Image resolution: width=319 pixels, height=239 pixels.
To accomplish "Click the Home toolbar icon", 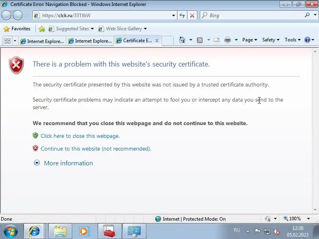I will [x=182, y=40].
